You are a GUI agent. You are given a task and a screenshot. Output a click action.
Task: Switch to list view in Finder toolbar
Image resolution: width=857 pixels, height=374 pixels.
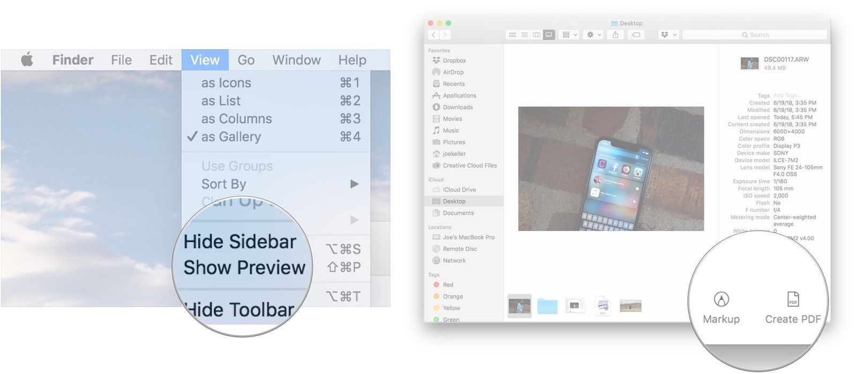pyautogui.click(x=524, y=35)
